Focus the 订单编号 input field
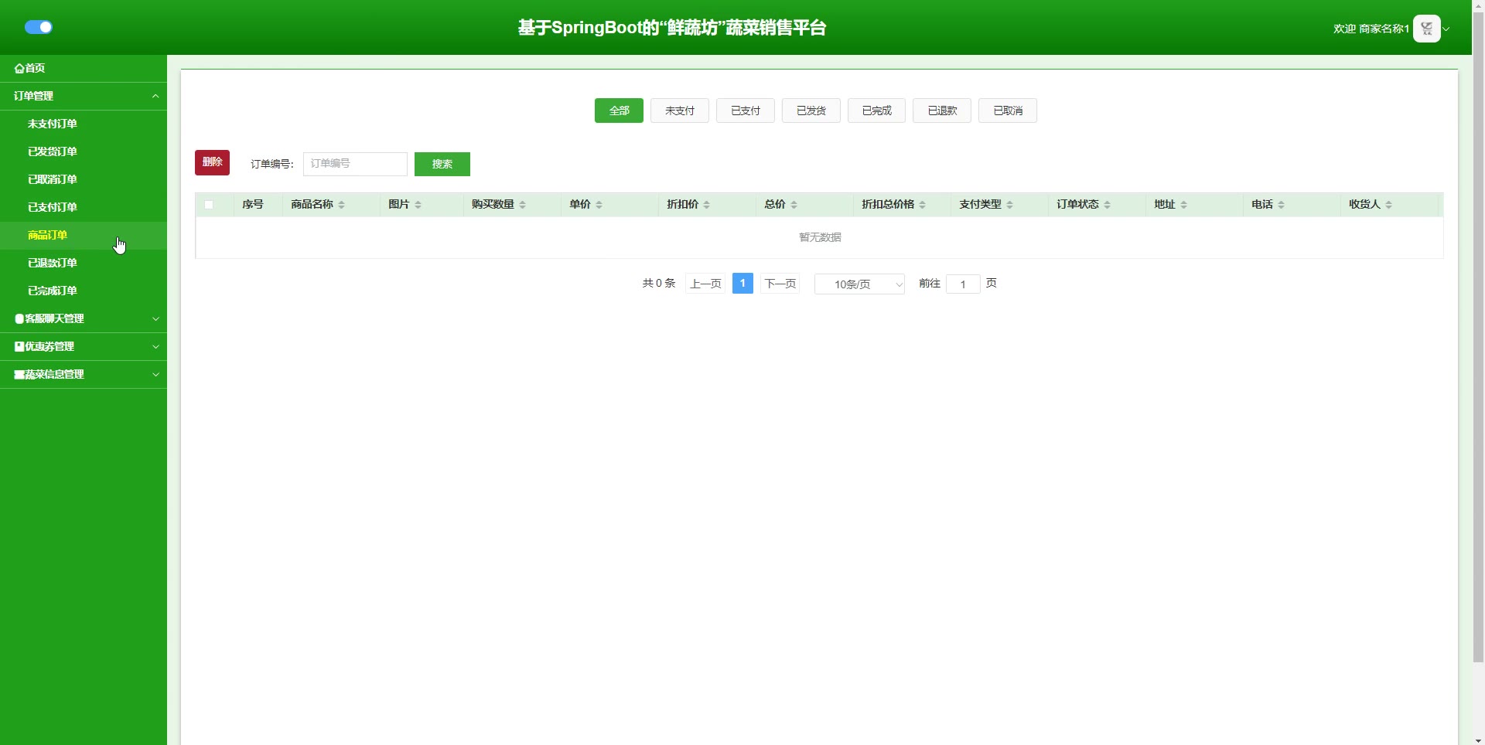The image size is (1485, 745). pos(355,164)
